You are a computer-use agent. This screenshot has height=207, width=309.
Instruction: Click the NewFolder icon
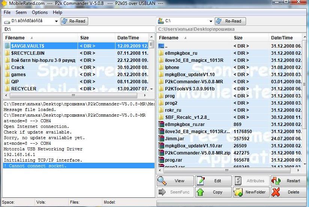tap(238, 192)
